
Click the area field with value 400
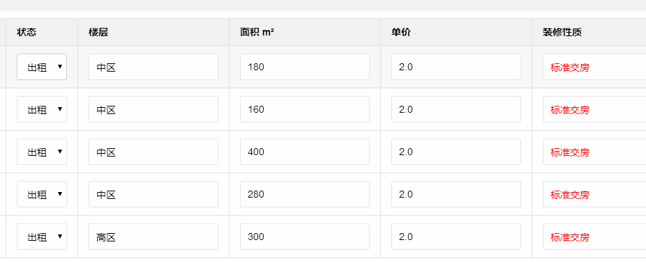pos(305,152)
